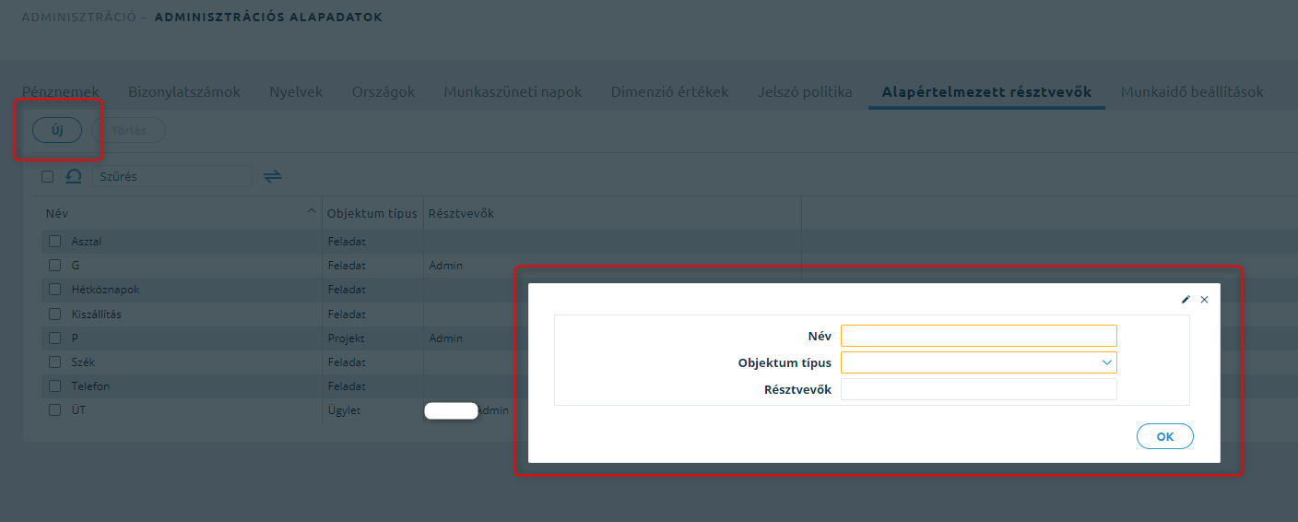The width and height of the screenshot is (1298, 522).
Task: Check the Hétköznapok row checkbox
Action: 55,290
